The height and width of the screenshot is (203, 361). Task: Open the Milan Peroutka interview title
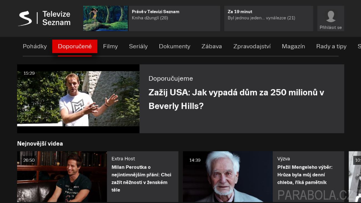(141, 179)
